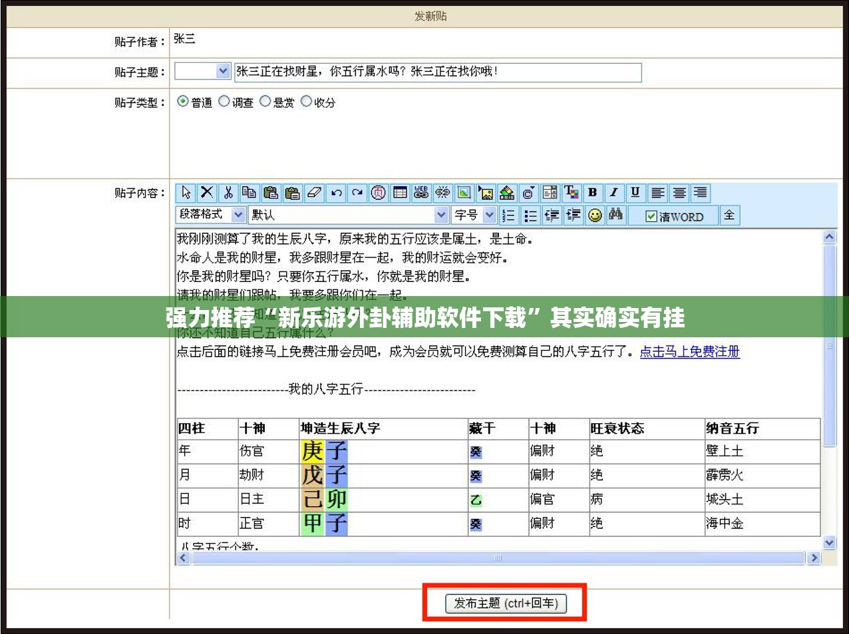849x634 pixels.
Task: Click the WEB hyperlink insert icon
Action: [421, 193]
